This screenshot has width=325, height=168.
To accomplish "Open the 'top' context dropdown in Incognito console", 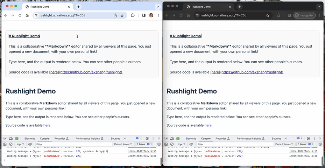I will pyautogui.click(x=181, y=144).
